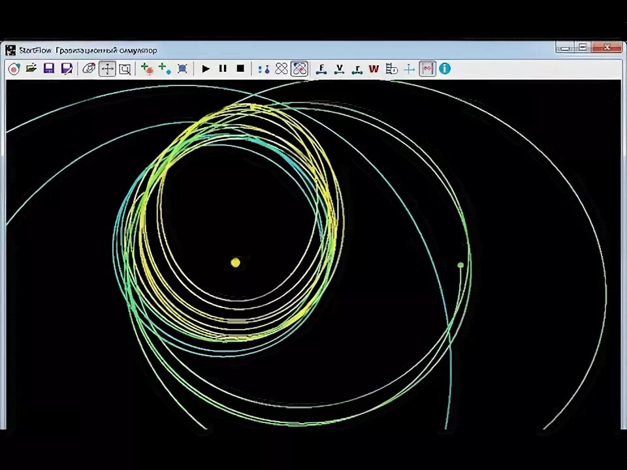Viewport: 627px width, 470px height.
Task: Pause the simulation
Action: (223, 69)
